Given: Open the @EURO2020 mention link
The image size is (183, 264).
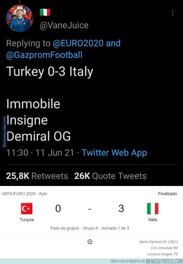Looking at the screenshot, I should 77,43.
